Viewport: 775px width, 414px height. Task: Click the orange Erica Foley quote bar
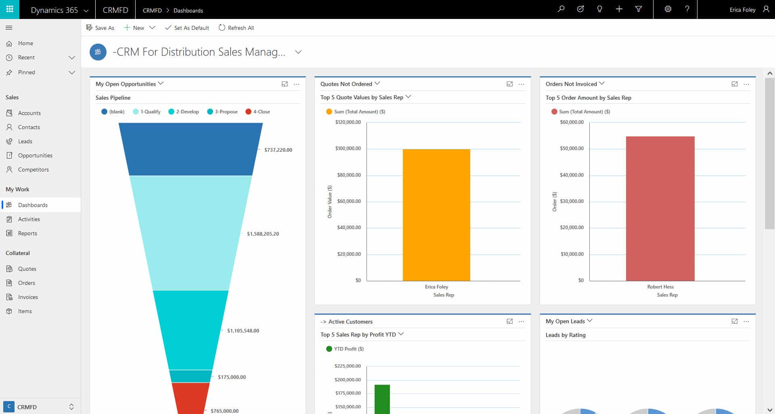point(436,215)
